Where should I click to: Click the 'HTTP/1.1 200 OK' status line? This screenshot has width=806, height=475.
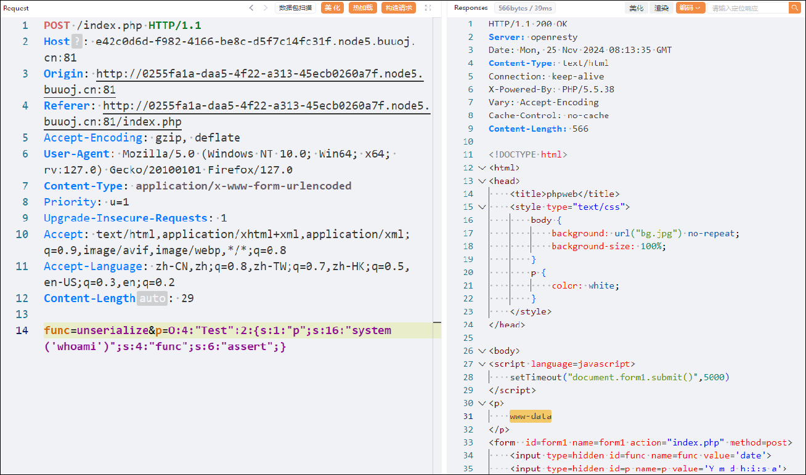(x=527, y=24)
